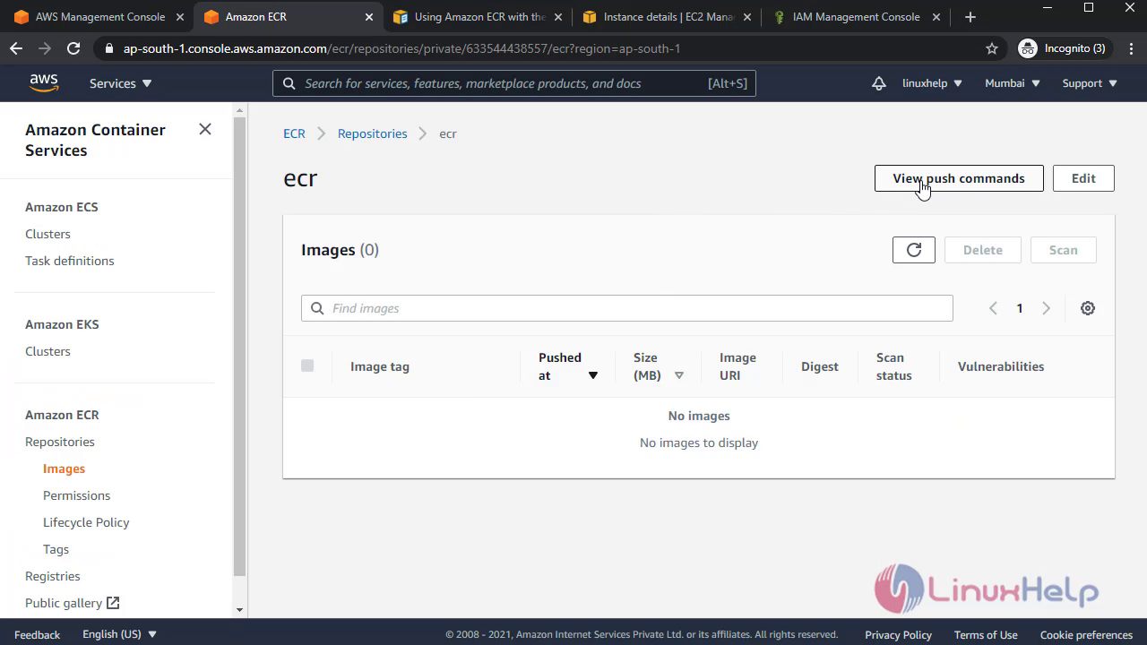Close the Using Amazon ECR tab
The width and height of the screenshot is (1147, 645).
pyautogui.click(x=557, y=17)
